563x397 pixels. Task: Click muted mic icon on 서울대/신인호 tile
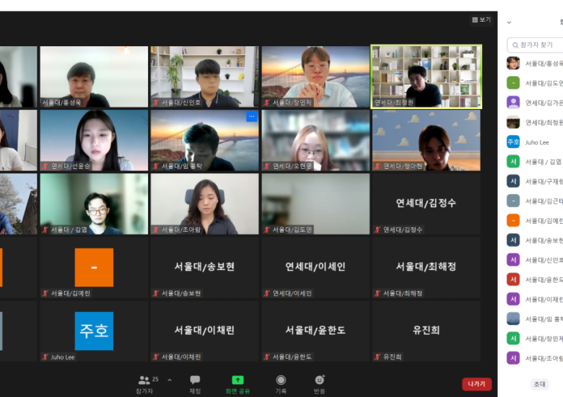[156, 102]
